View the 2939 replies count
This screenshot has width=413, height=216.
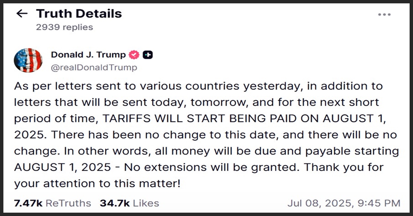(64, 27)
